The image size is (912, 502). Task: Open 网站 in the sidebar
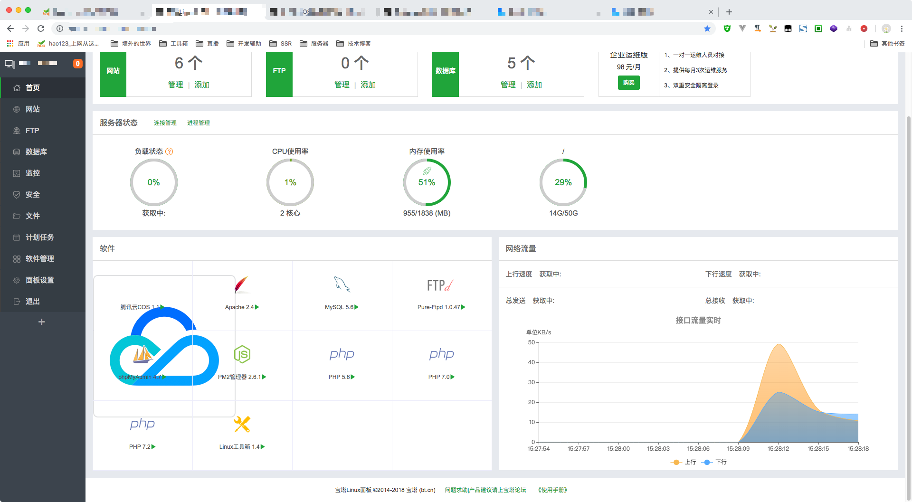click(x=43, y=109)
